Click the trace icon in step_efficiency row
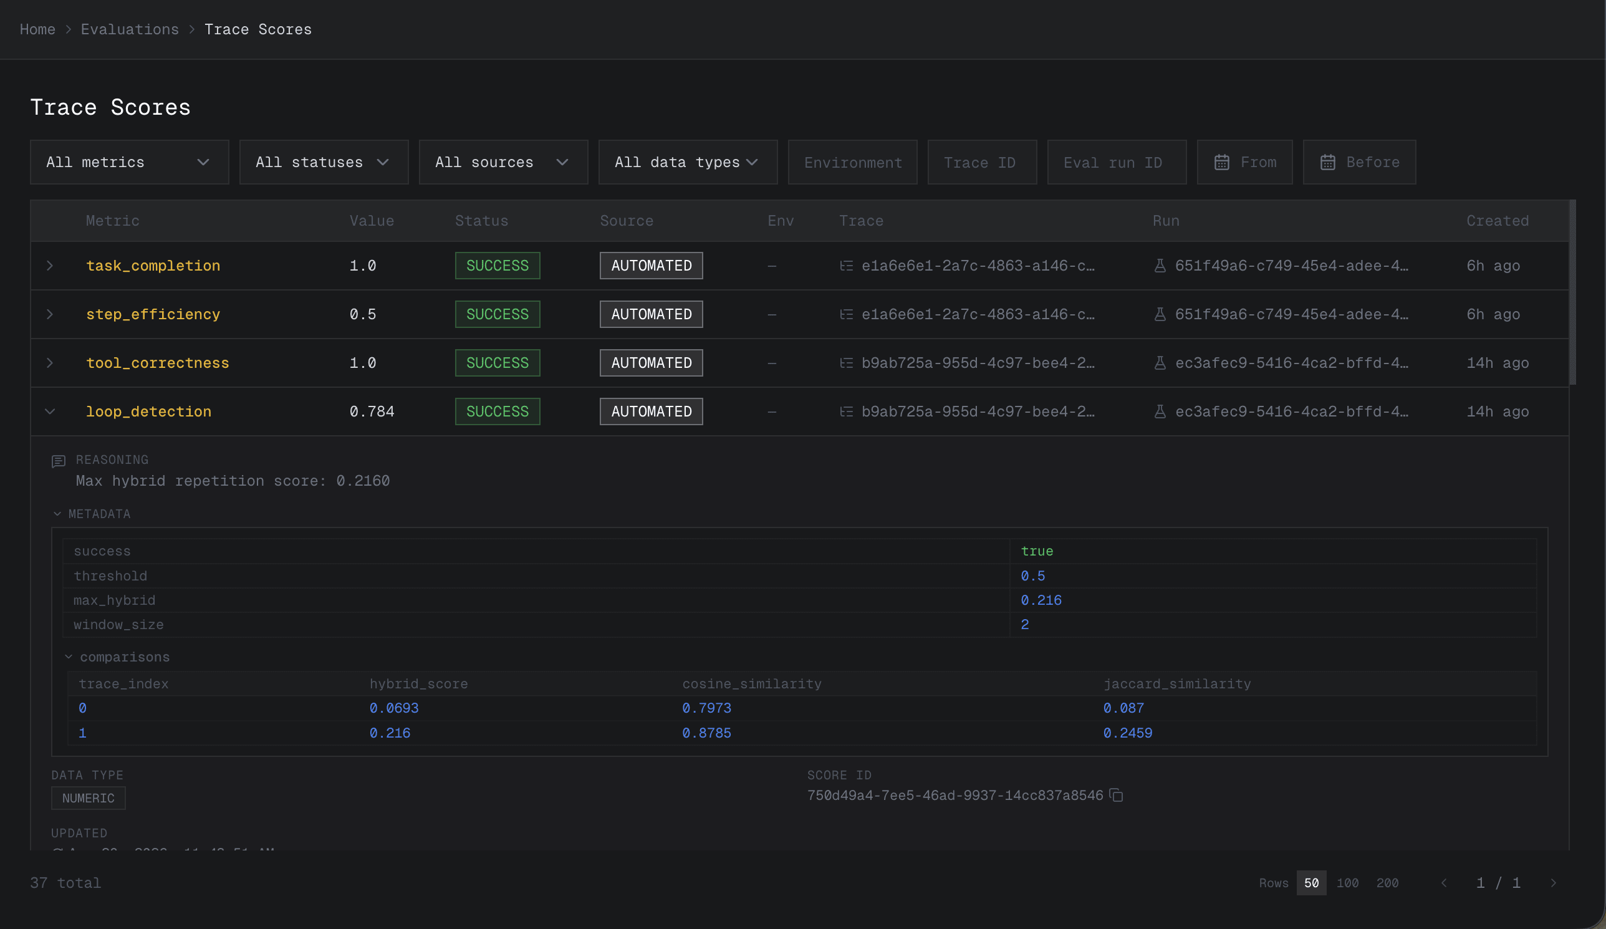1606x929 pixels. [x=847, y=314]
